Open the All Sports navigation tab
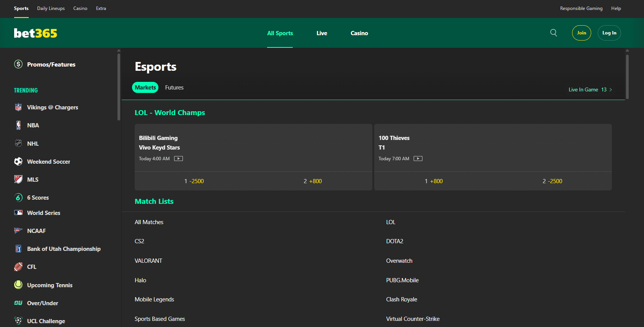Screen dimensions: 644x327 (280, 33)
